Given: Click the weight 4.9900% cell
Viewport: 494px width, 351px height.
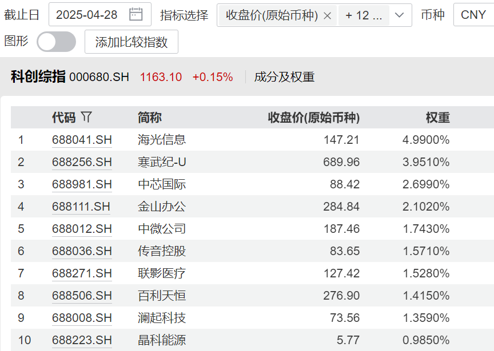Looking at the screenshot, I should pyautogui.click(x=426, y=140).
